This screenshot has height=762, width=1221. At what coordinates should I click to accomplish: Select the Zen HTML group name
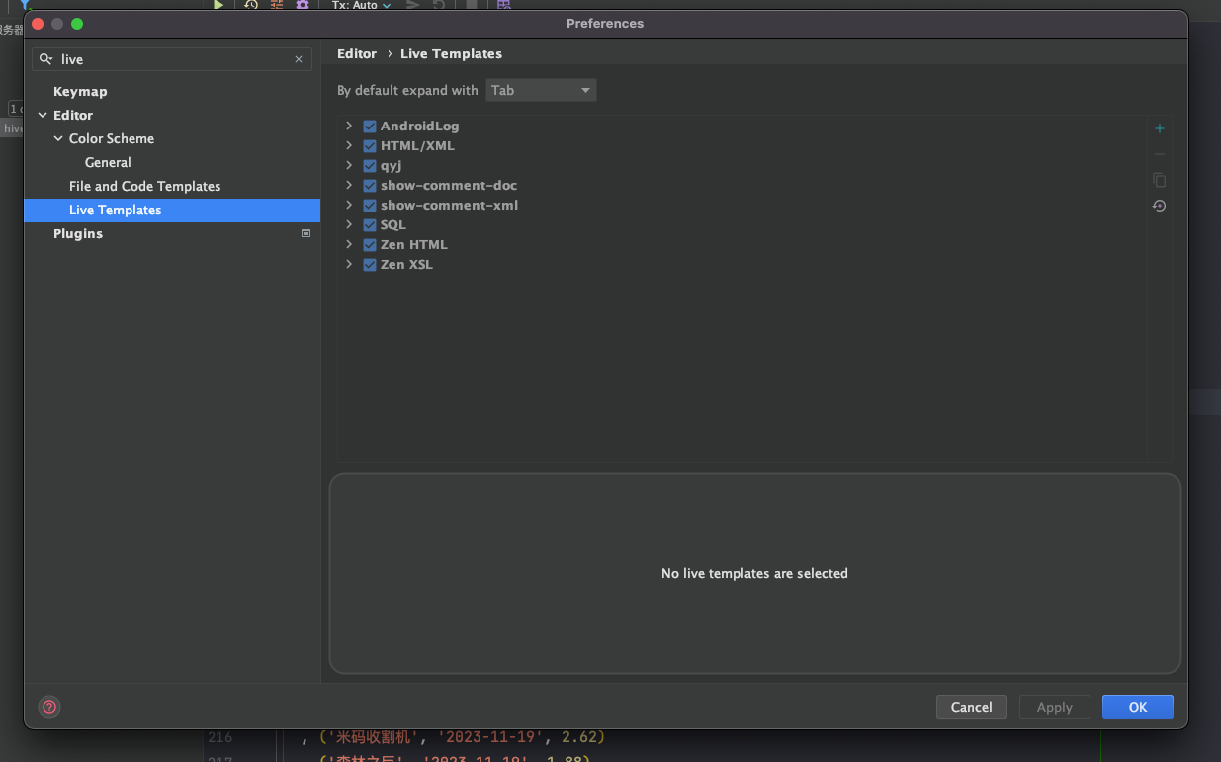coord(414,245)
